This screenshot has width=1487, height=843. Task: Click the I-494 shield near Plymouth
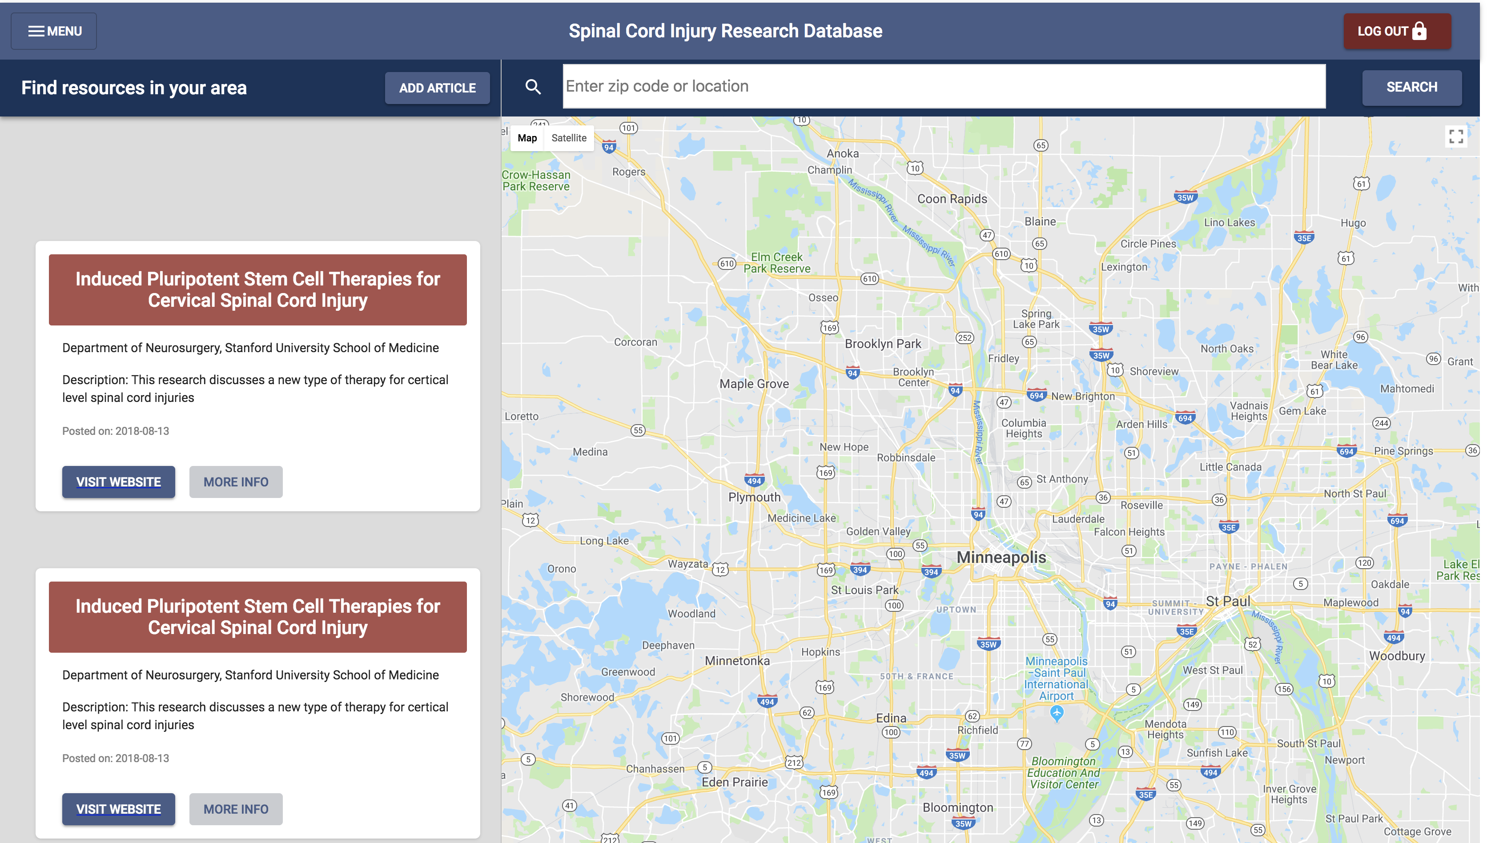coord(754,481)
